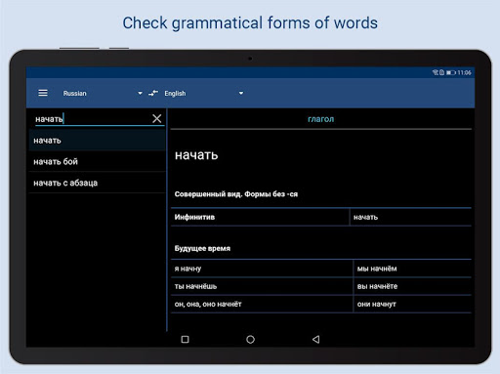Tap the Android home button
500x374 pixels.
point(250,340)
